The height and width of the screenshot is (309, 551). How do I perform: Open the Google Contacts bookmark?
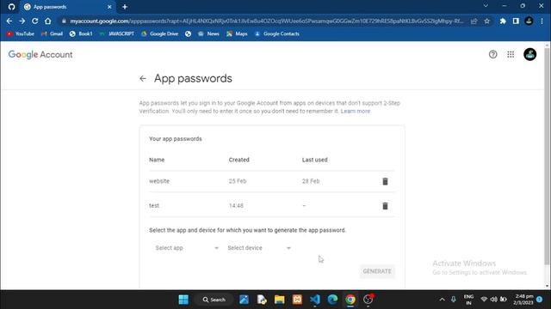(277, 33)
